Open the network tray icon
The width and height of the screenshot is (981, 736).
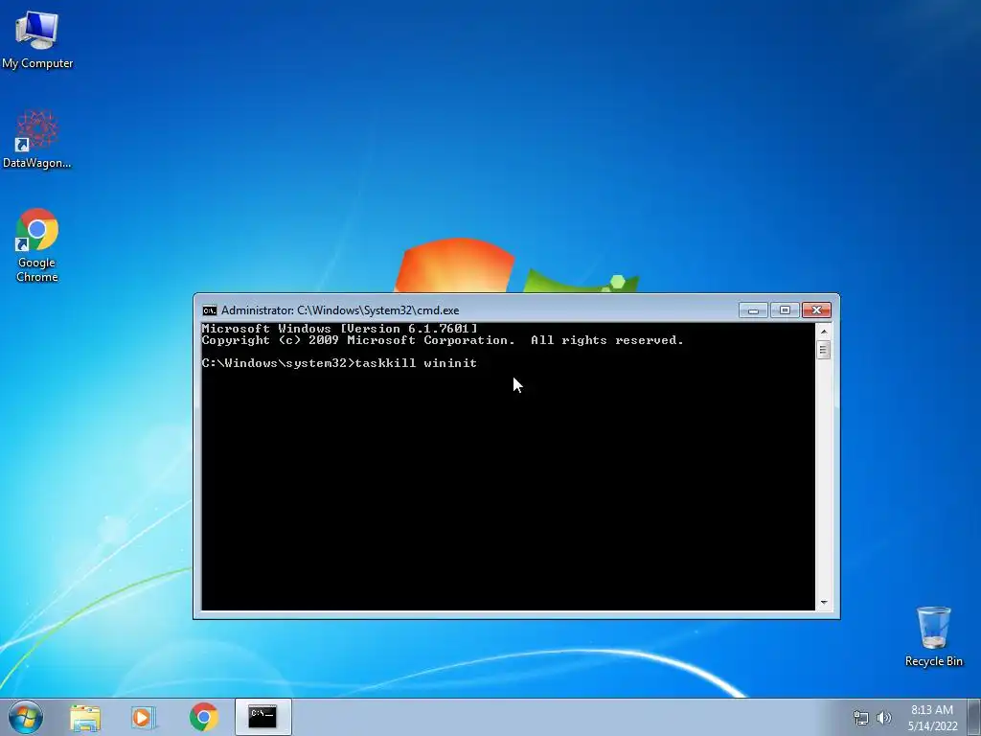click(x=861, y=718)
